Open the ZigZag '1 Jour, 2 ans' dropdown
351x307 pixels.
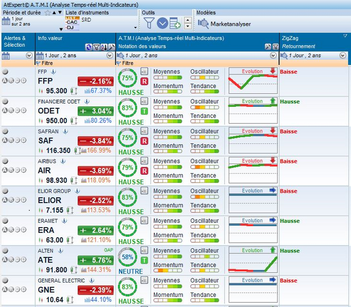342,56
